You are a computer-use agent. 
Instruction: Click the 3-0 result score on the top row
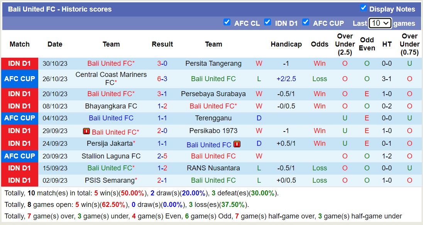click(162, 64)
